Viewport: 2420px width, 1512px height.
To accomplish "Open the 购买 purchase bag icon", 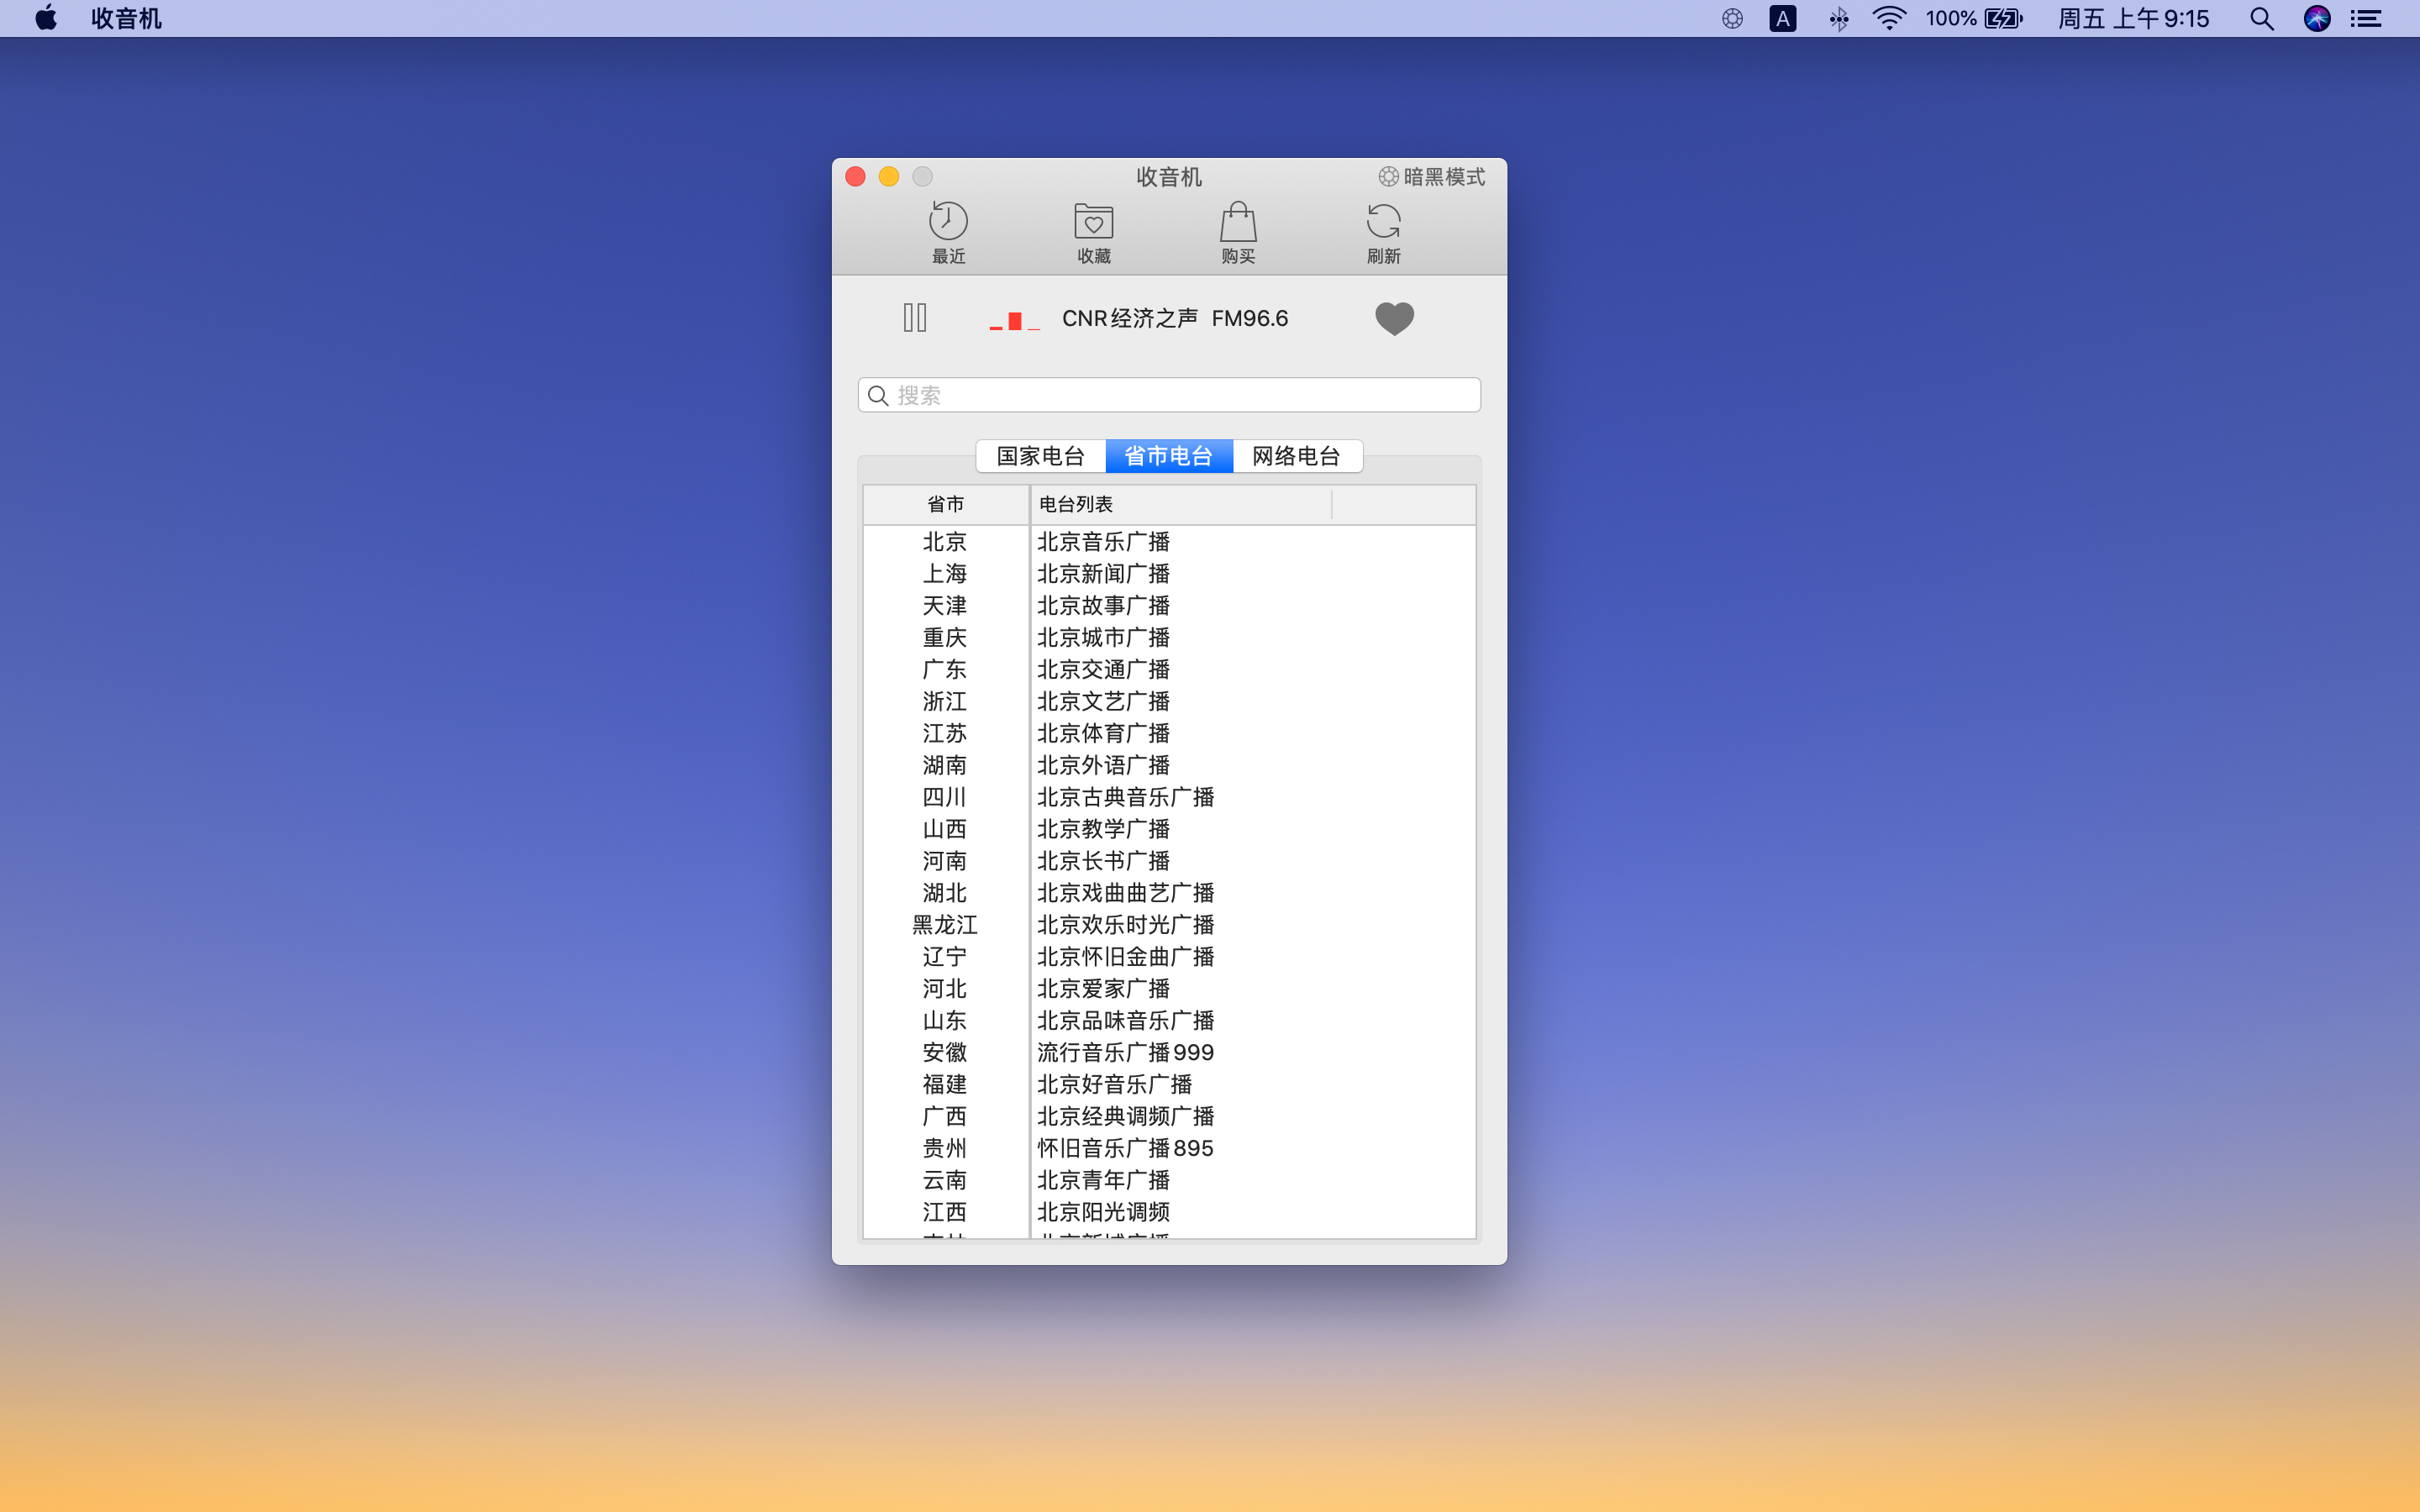I will coord(1238,232).
